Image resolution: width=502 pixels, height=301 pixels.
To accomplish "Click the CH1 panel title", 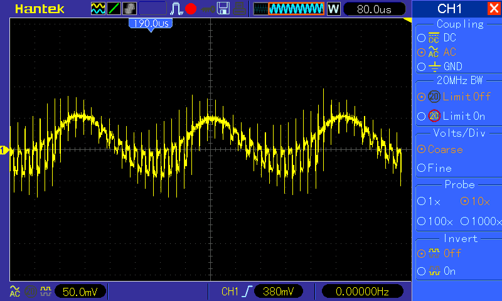I will pos(449,9).
